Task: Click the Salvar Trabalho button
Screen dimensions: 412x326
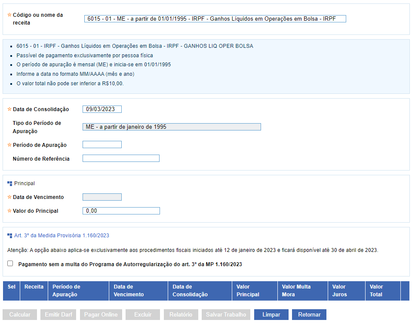Action: click(x=226, y=315)
